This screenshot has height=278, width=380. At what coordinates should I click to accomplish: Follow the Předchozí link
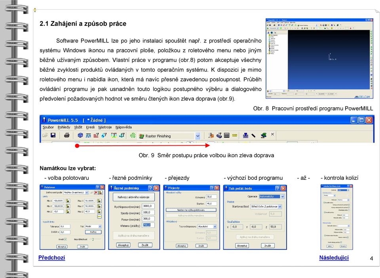pyautogui.click(x=51, y=258)
